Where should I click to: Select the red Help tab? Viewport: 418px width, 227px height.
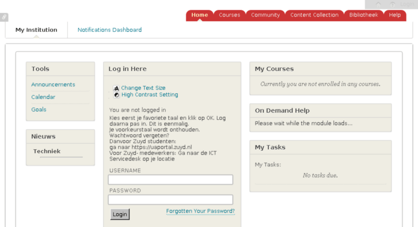(395, 15)
